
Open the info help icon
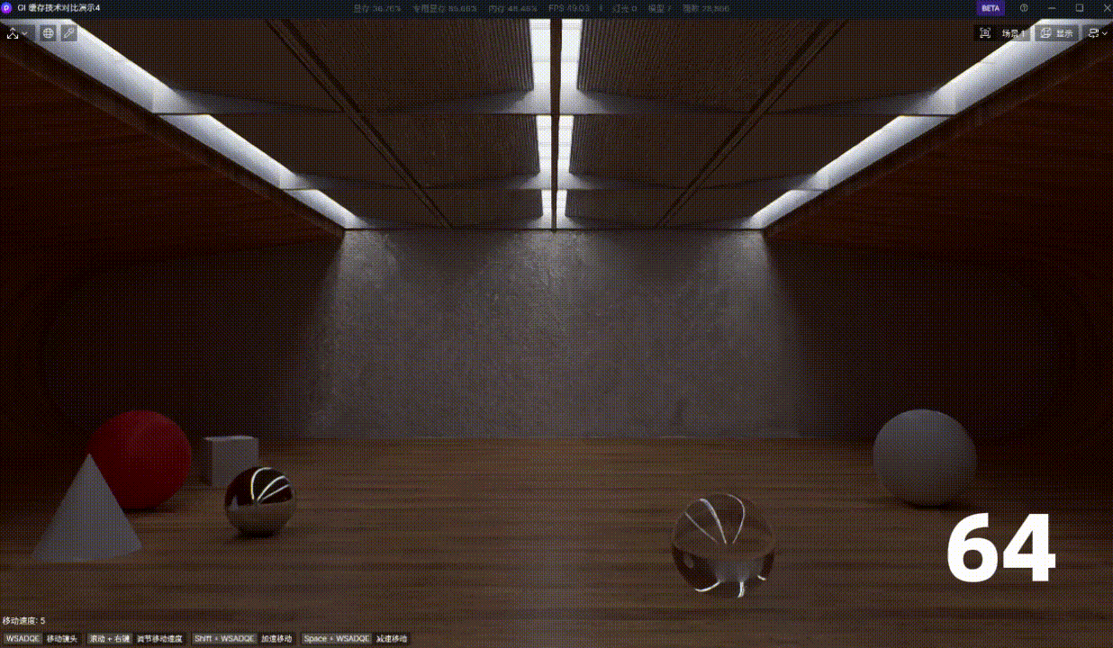(x=1024, y=7)
